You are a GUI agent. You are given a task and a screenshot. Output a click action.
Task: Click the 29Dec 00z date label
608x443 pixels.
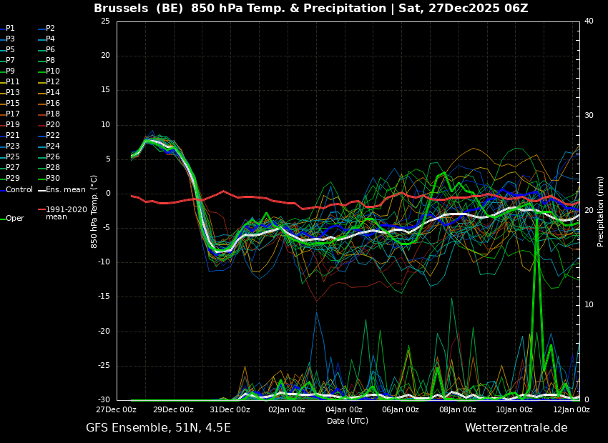point(174,409)
